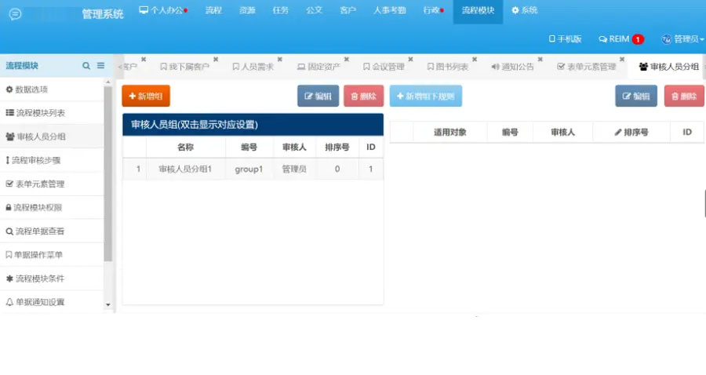This screenshot has height=375, width=706.
Task: Close the 图书列表 tab
Action: coord(474,60)
